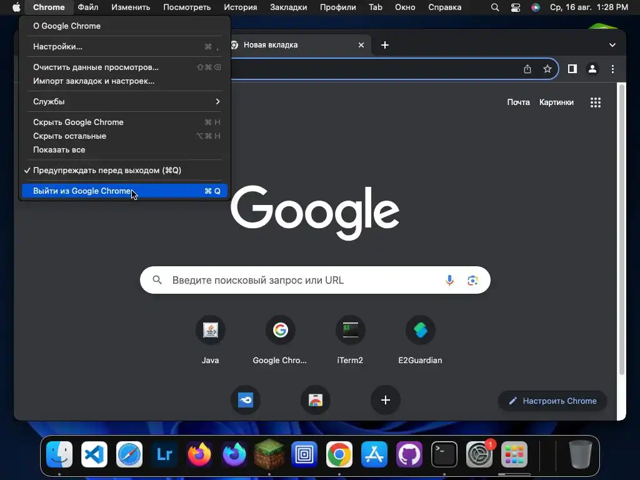Focus the Google search box
Viewport: 640px width, 480px height.
315,281
